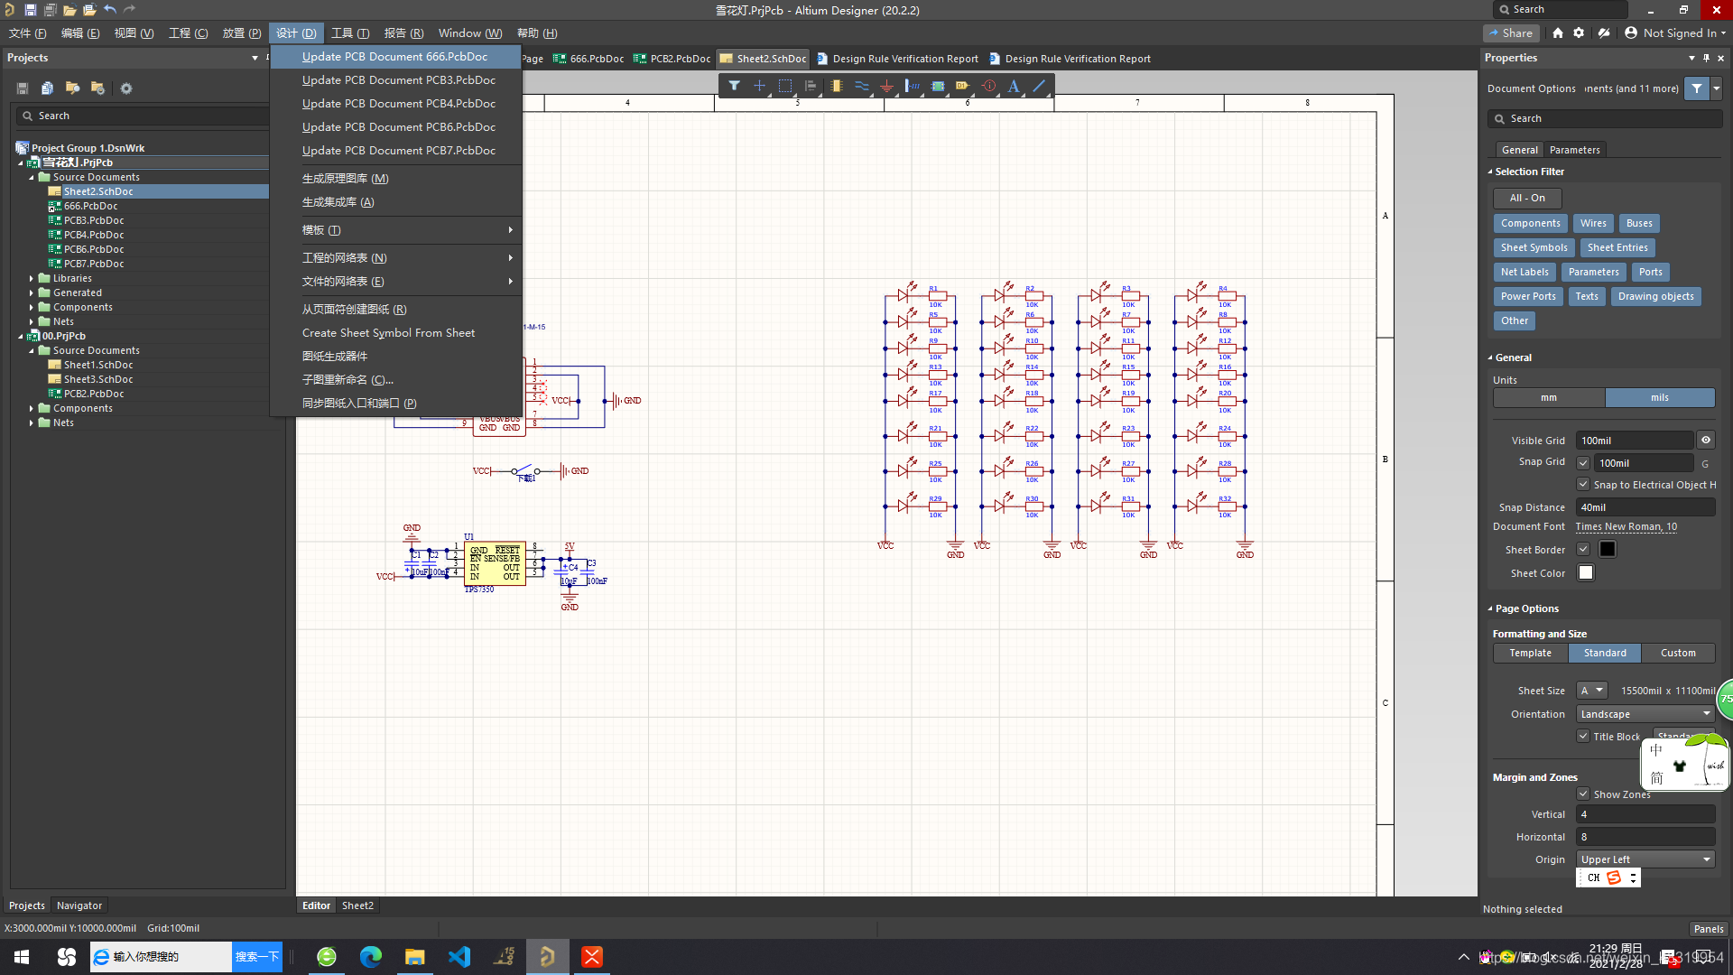Open the Navigator panel tab
Viewport: 1733px width, 975px height.
79,905
